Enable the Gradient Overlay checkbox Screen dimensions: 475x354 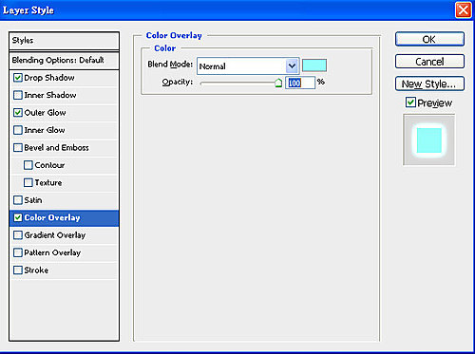point(18,235)
